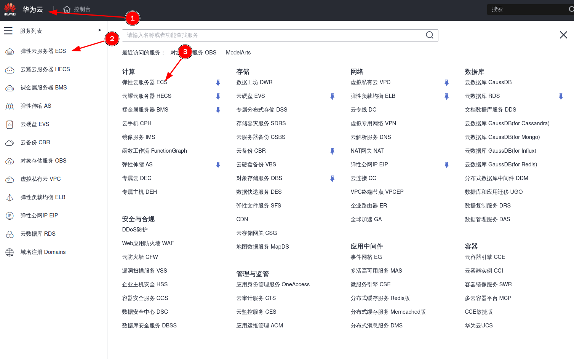Close the service list with the X icon
Screen dimensions: 574x359
tap(563, 34)
